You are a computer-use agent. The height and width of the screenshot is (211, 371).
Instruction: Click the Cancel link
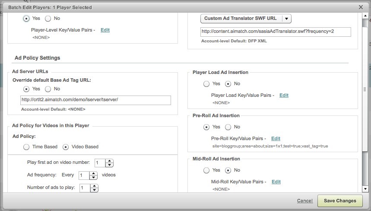pyautogui.click(x=304, y=201)
